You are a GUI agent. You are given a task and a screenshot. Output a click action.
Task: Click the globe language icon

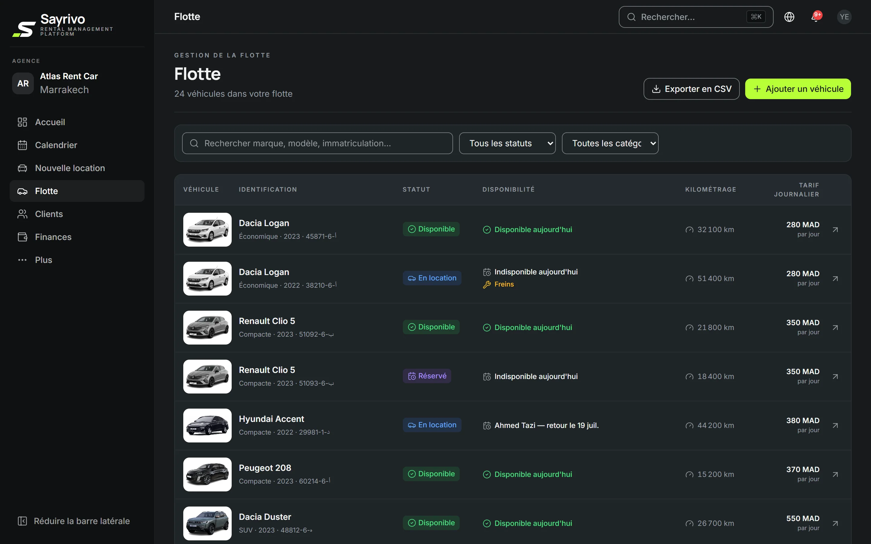point(789,17)
